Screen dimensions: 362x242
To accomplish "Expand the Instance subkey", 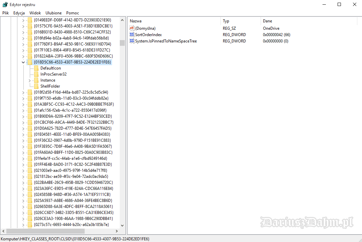I will click(29, 80).
